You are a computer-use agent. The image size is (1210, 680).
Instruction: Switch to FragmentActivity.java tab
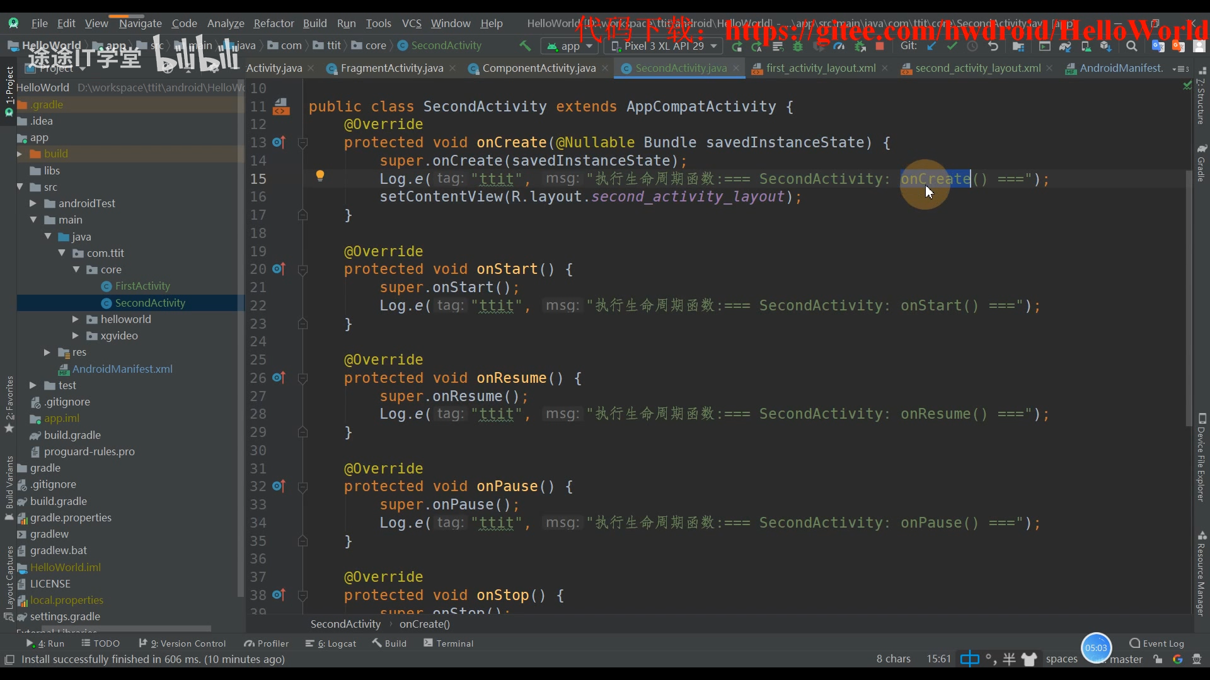(391, 68)
